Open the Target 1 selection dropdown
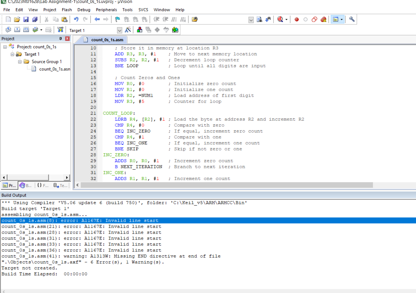This screenshot has width=416, height=293. click(119, 30)
